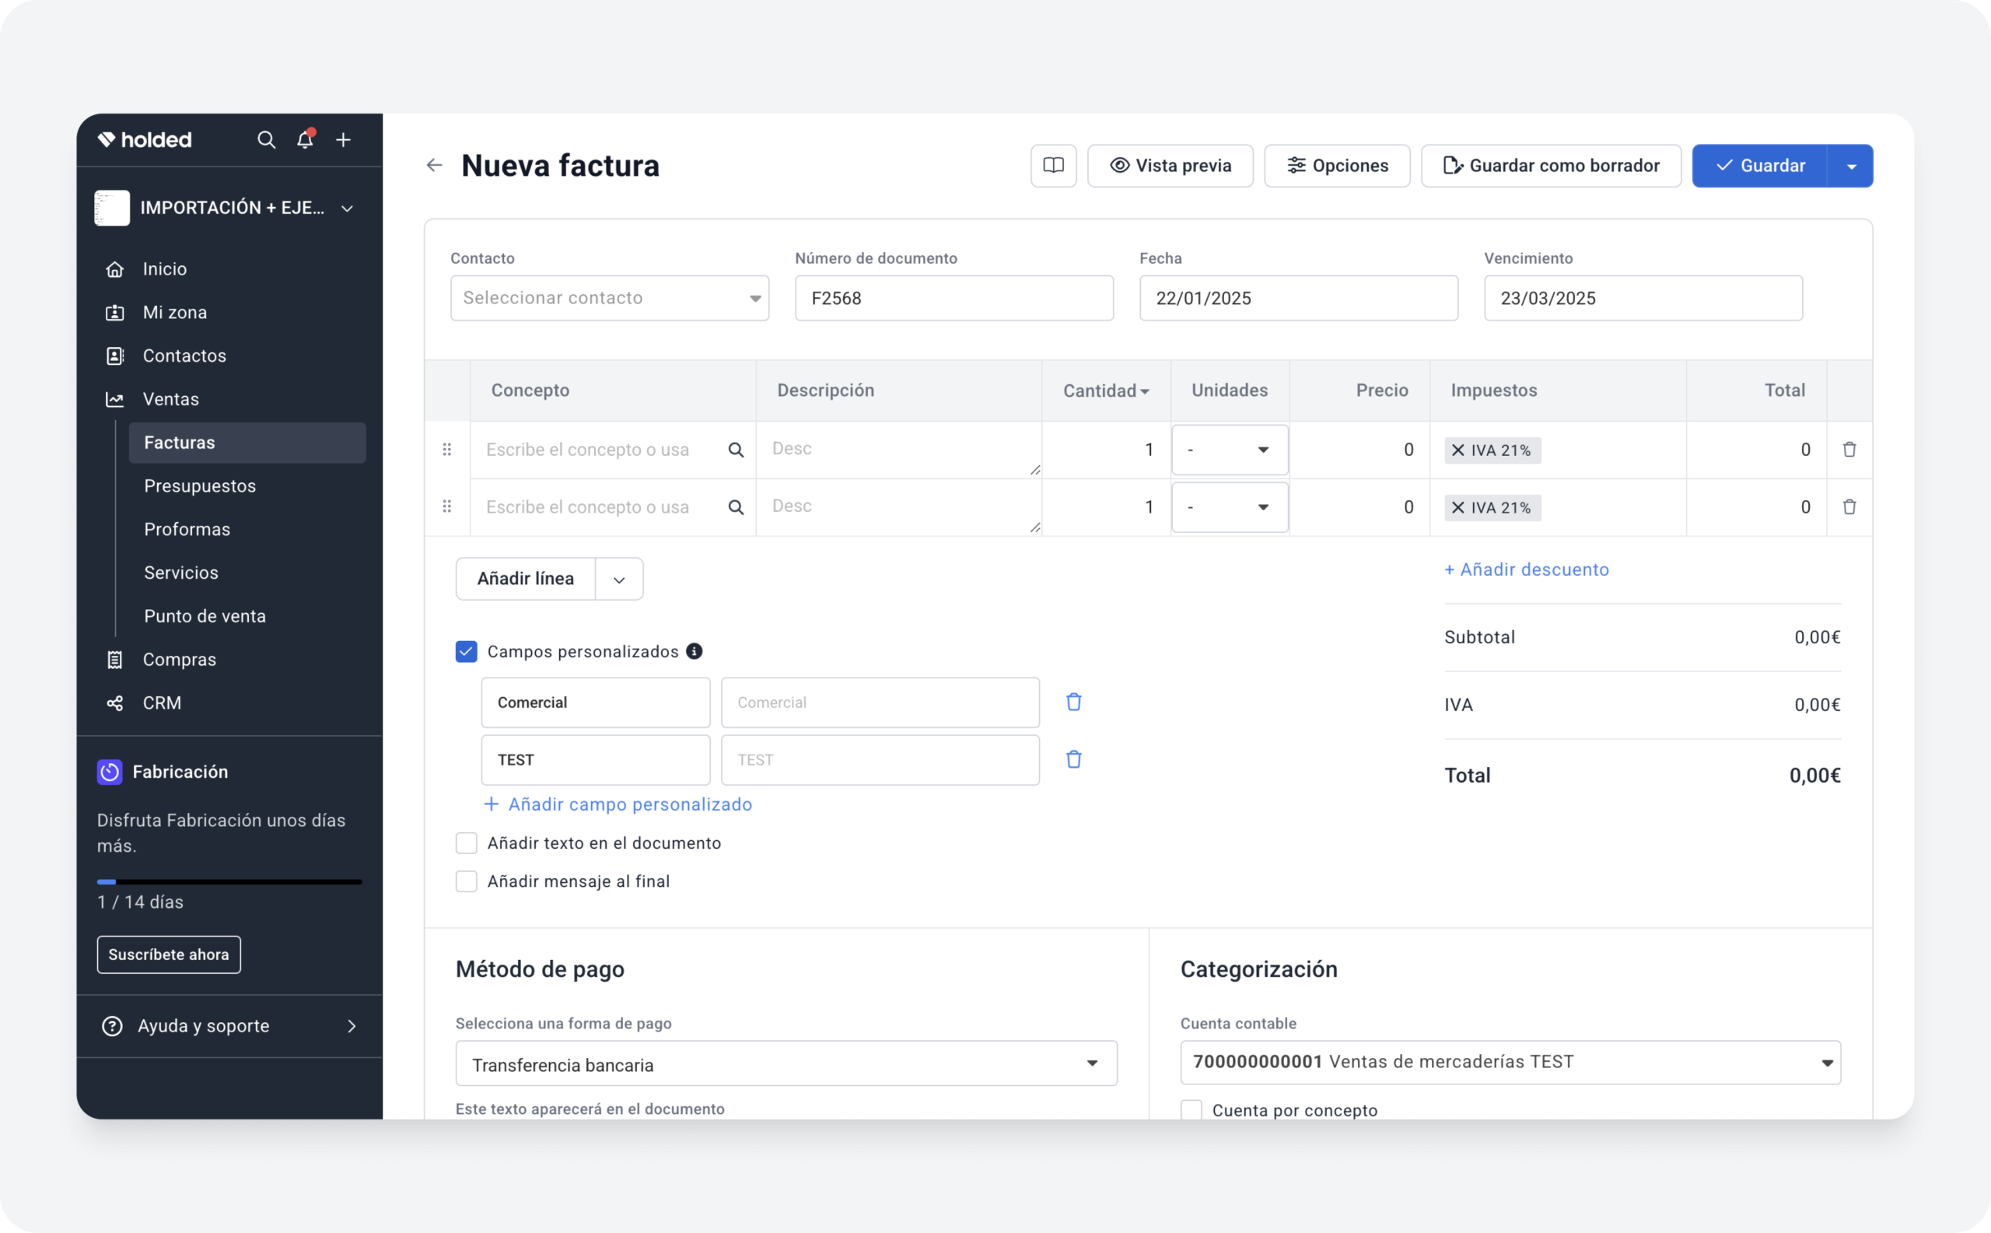Open the Guardar split dropdown arrow

click(x=1851, y=166)
